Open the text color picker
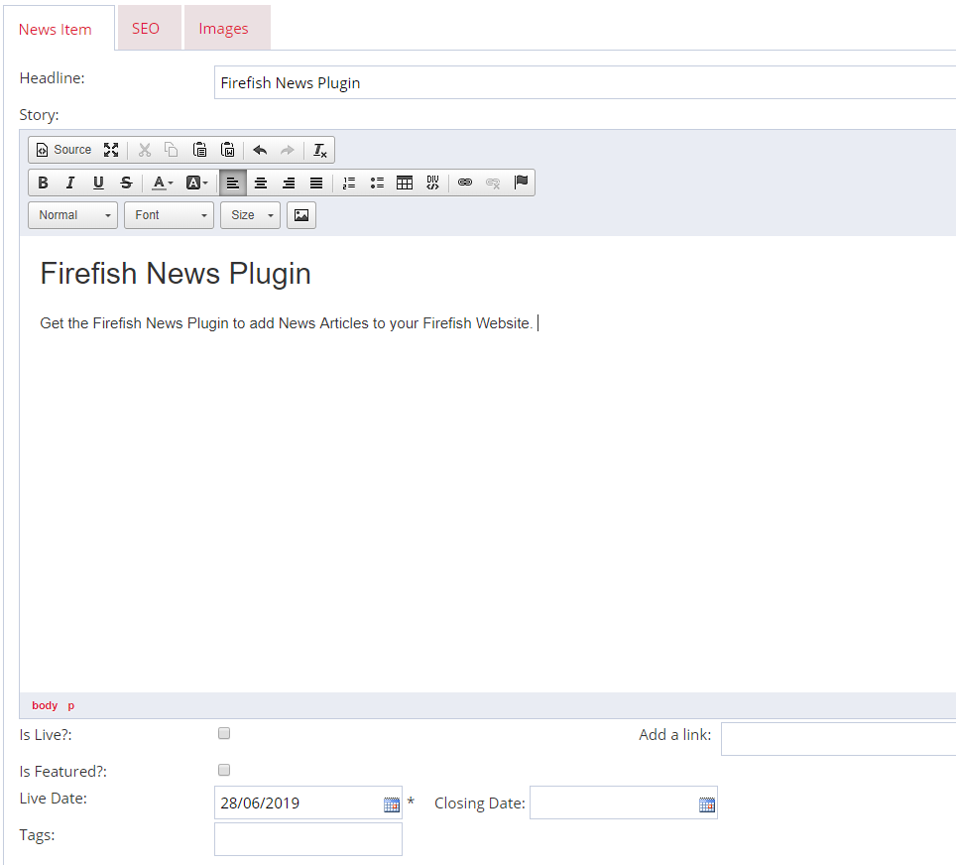This screenshot has height=865, width=956. coord(163,183)
